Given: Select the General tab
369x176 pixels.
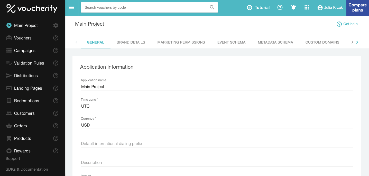Looking at the screenshot, I should pyautogui.click(x=96, y=42).
